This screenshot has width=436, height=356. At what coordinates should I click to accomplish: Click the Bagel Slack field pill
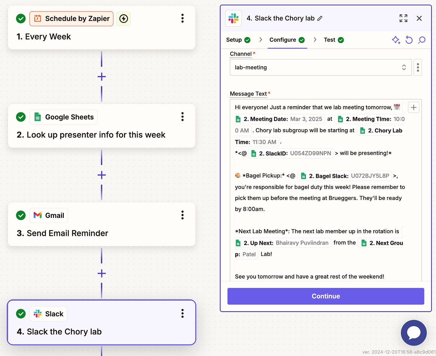[345, 176]
